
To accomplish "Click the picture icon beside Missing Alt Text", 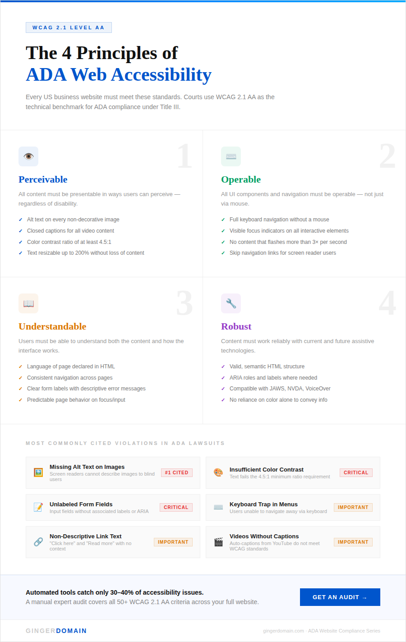I will pyautogui.click(x=38, y=472).
